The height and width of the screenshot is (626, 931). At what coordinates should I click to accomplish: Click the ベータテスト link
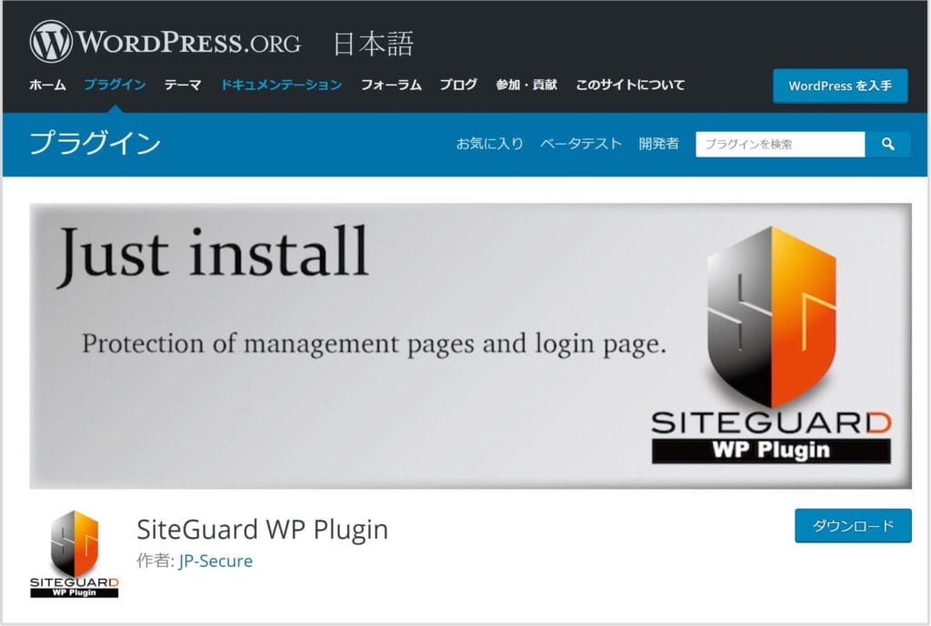[581, 144]
